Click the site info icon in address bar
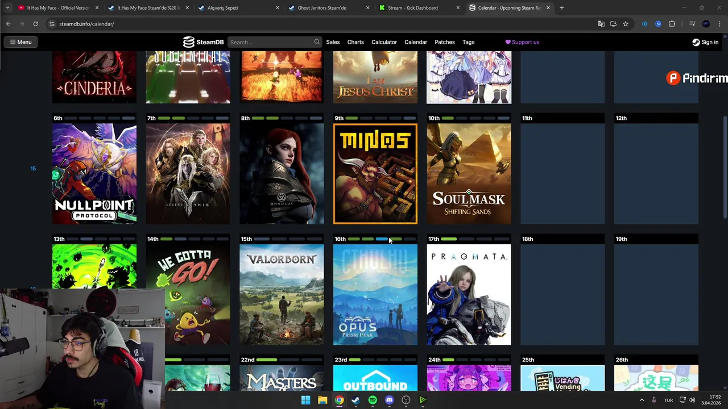The height and width of the screenshot is (409, 728). [x=52, y=24]
